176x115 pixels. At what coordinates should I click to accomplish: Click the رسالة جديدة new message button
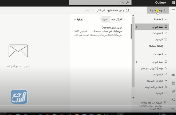158,10
